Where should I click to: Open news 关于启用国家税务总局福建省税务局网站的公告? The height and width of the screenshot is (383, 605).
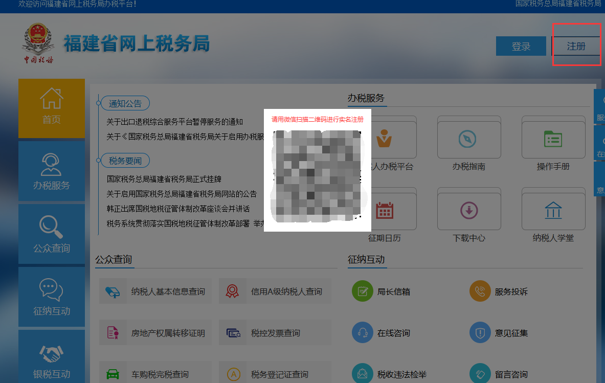point(182,194)
